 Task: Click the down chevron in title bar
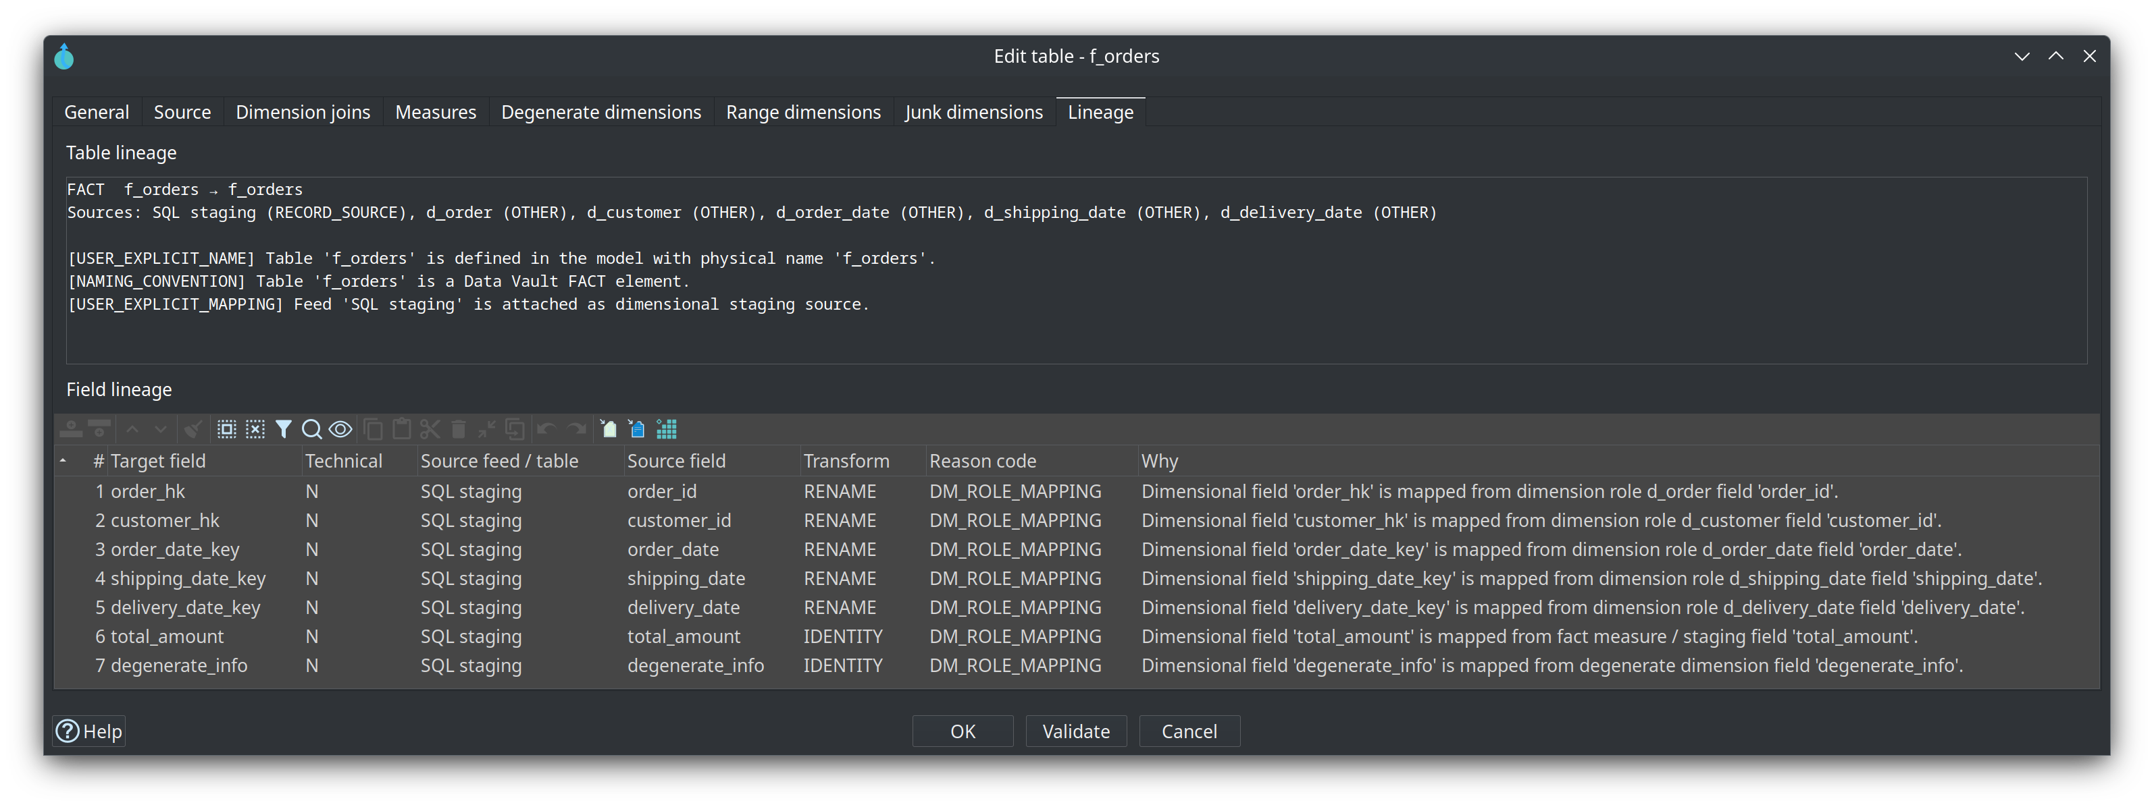pyautogui.click(x=2022, y=57)
